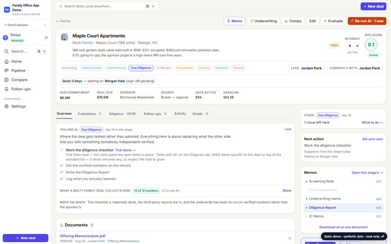Focus the Search deals input field
Viewport: 391px width, 244px height.
tap(107, 7)
